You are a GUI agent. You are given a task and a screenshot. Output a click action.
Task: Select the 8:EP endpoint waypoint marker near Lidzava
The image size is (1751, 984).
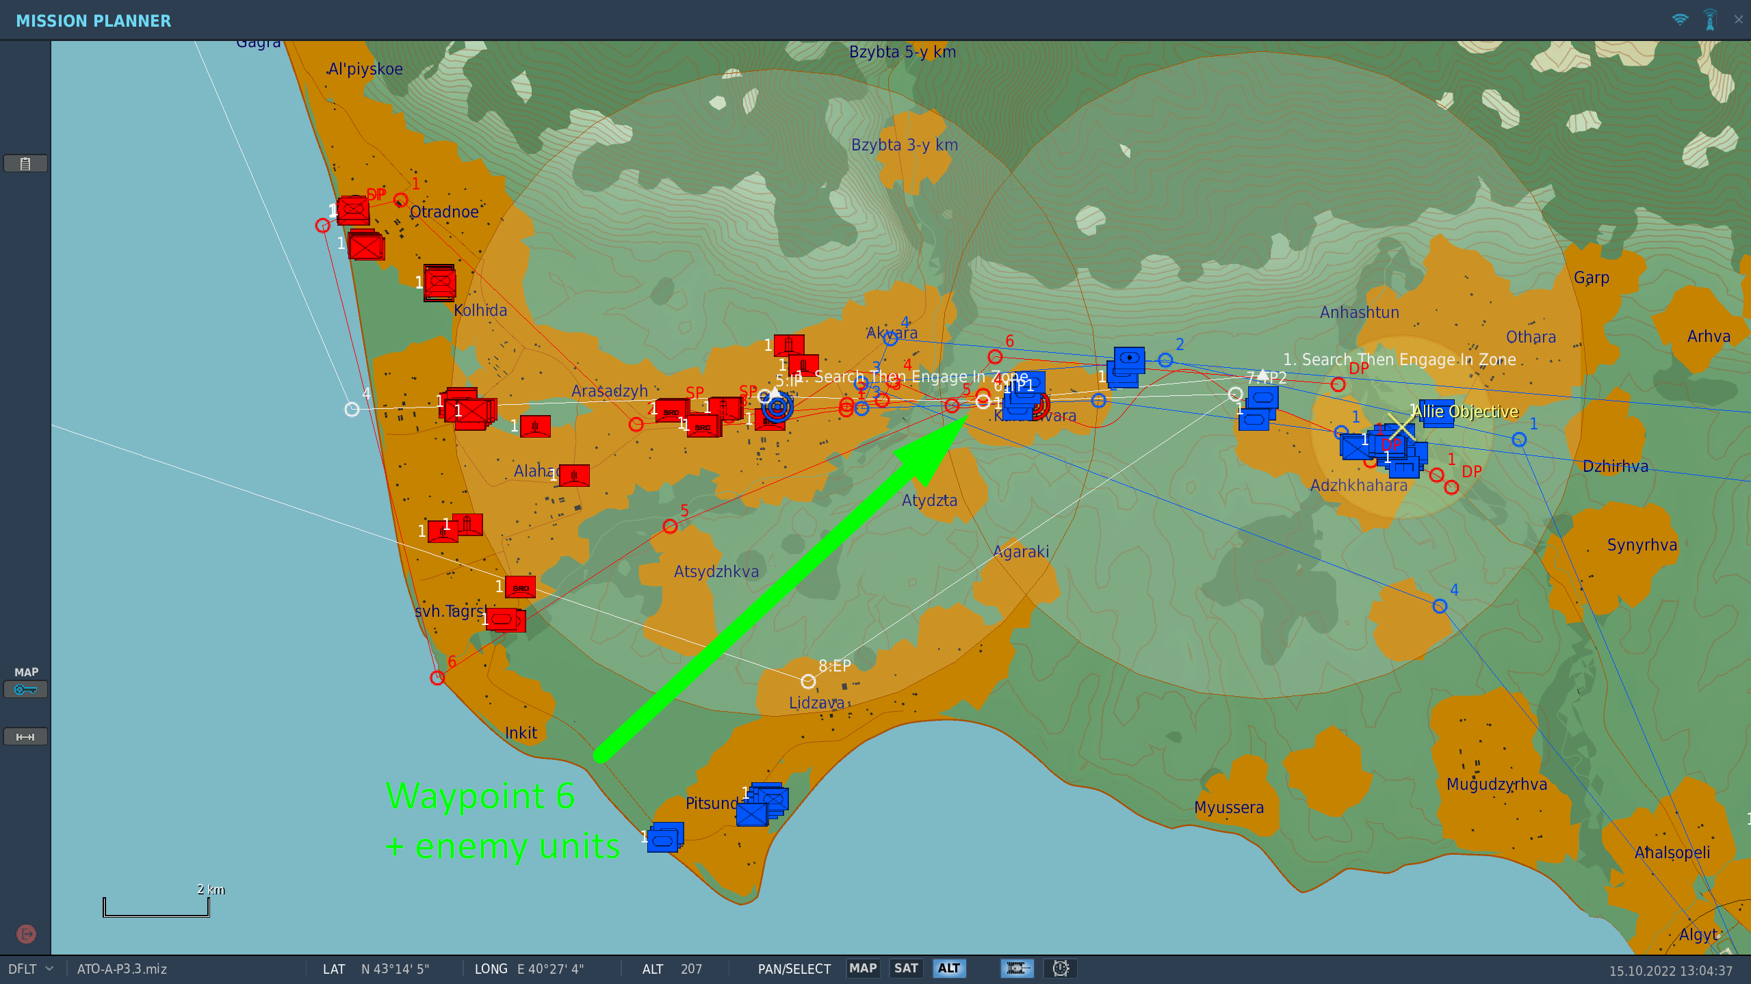point(808,681)
